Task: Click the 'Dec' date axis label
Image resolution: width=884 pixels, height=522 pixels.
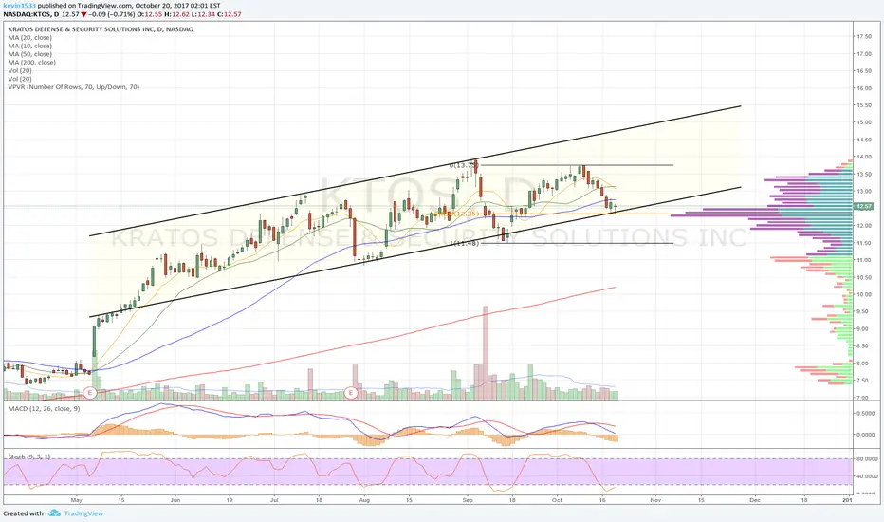Action: pos(755,500)
